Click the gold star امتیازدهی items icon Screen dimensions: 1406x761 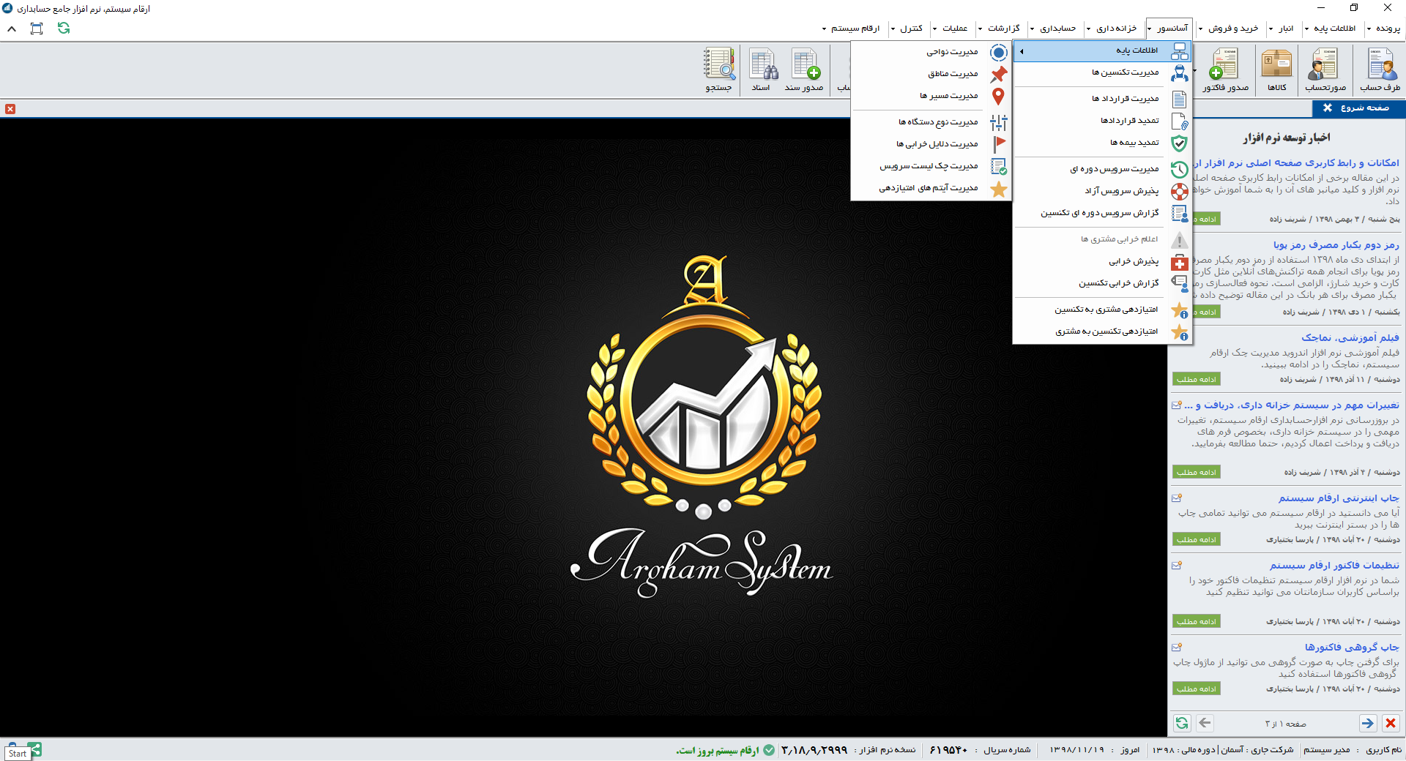999,190
